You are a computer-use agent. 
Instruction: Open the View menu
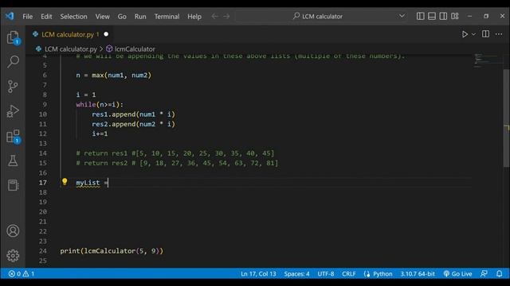click(103, 16)
